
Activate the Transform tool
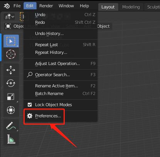tap(11, 110)
